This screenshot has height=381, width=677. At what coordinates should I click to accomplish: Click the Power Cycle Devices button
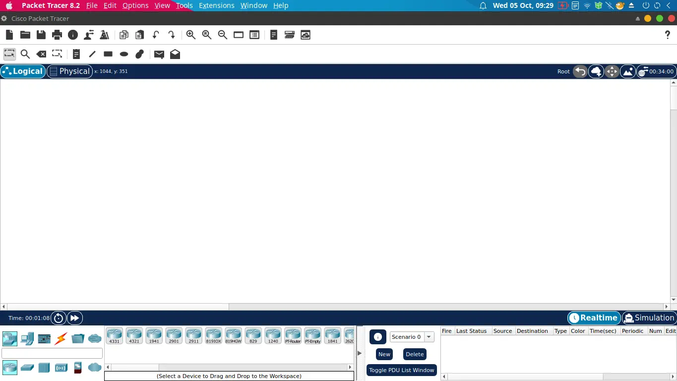[59, 318]
